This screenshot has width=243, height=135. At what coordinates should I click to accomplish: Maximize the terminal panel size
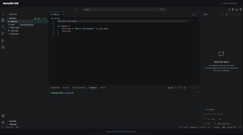pos(194,88)
